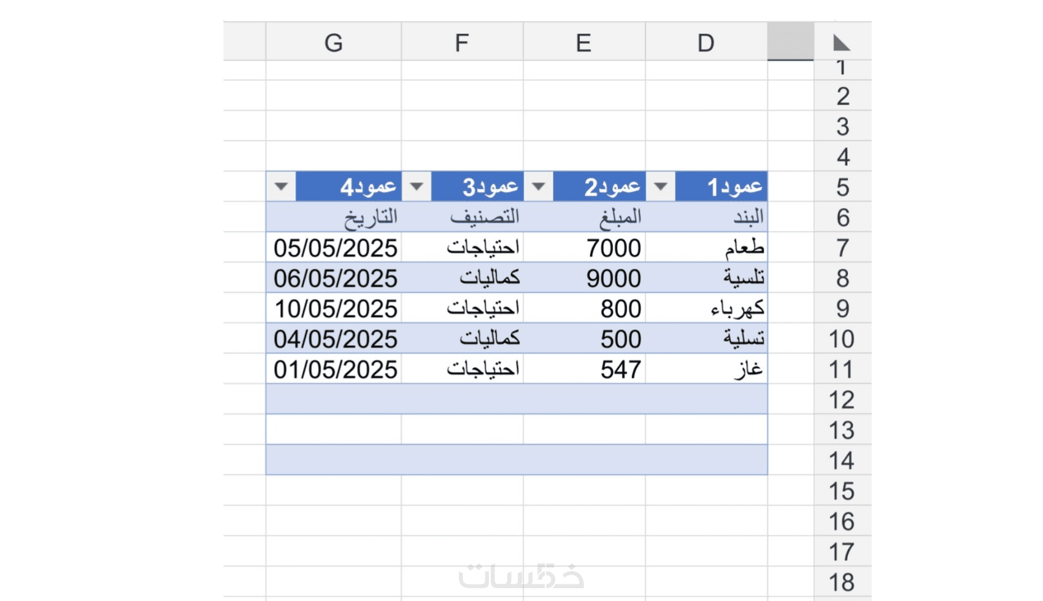Click the cell containing 7000
1043x601 pixels.
tap(613, 248)
